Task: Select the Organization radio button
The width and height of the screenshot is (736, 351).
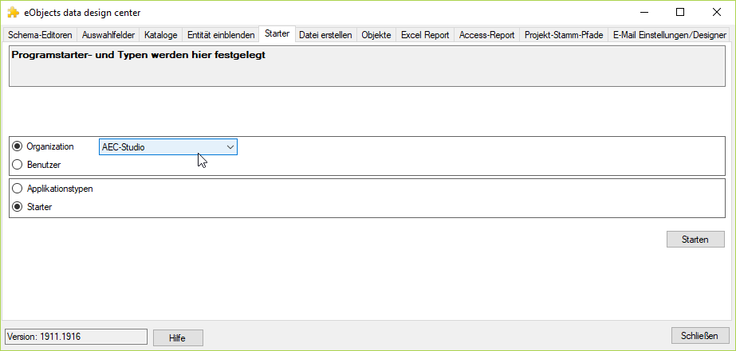Action: pos(43,146)
